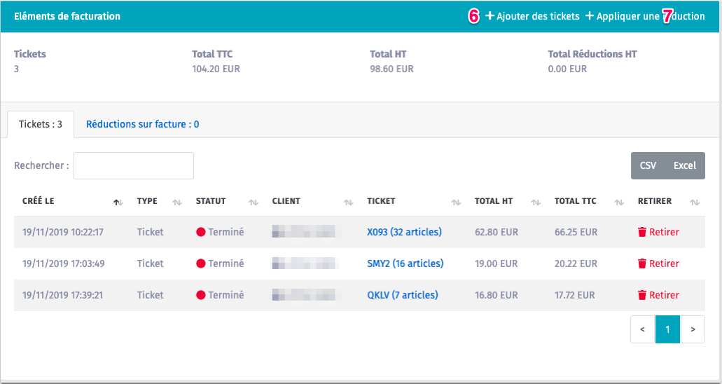Sort table by Client column arrows
This screenshot has width=722, height=384.
tap(348, 202)
